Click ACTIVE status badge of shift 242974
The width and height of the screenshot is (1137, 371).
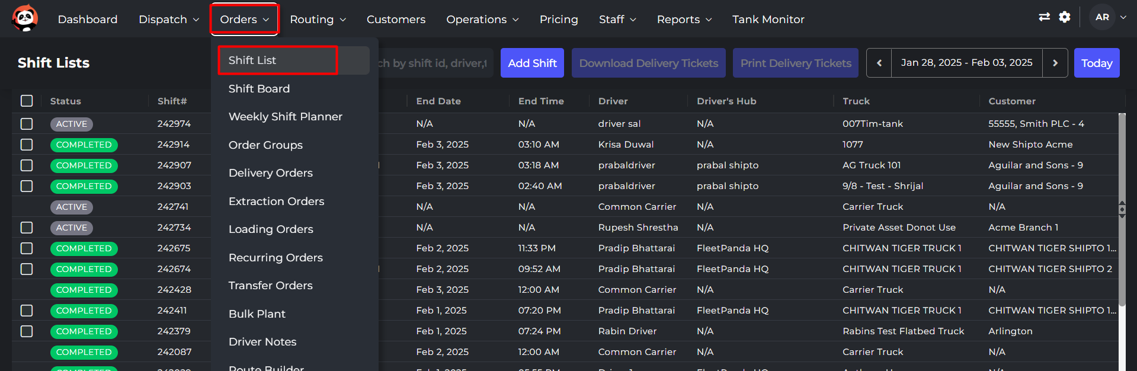pyautogui.click(x=72, y=124)
